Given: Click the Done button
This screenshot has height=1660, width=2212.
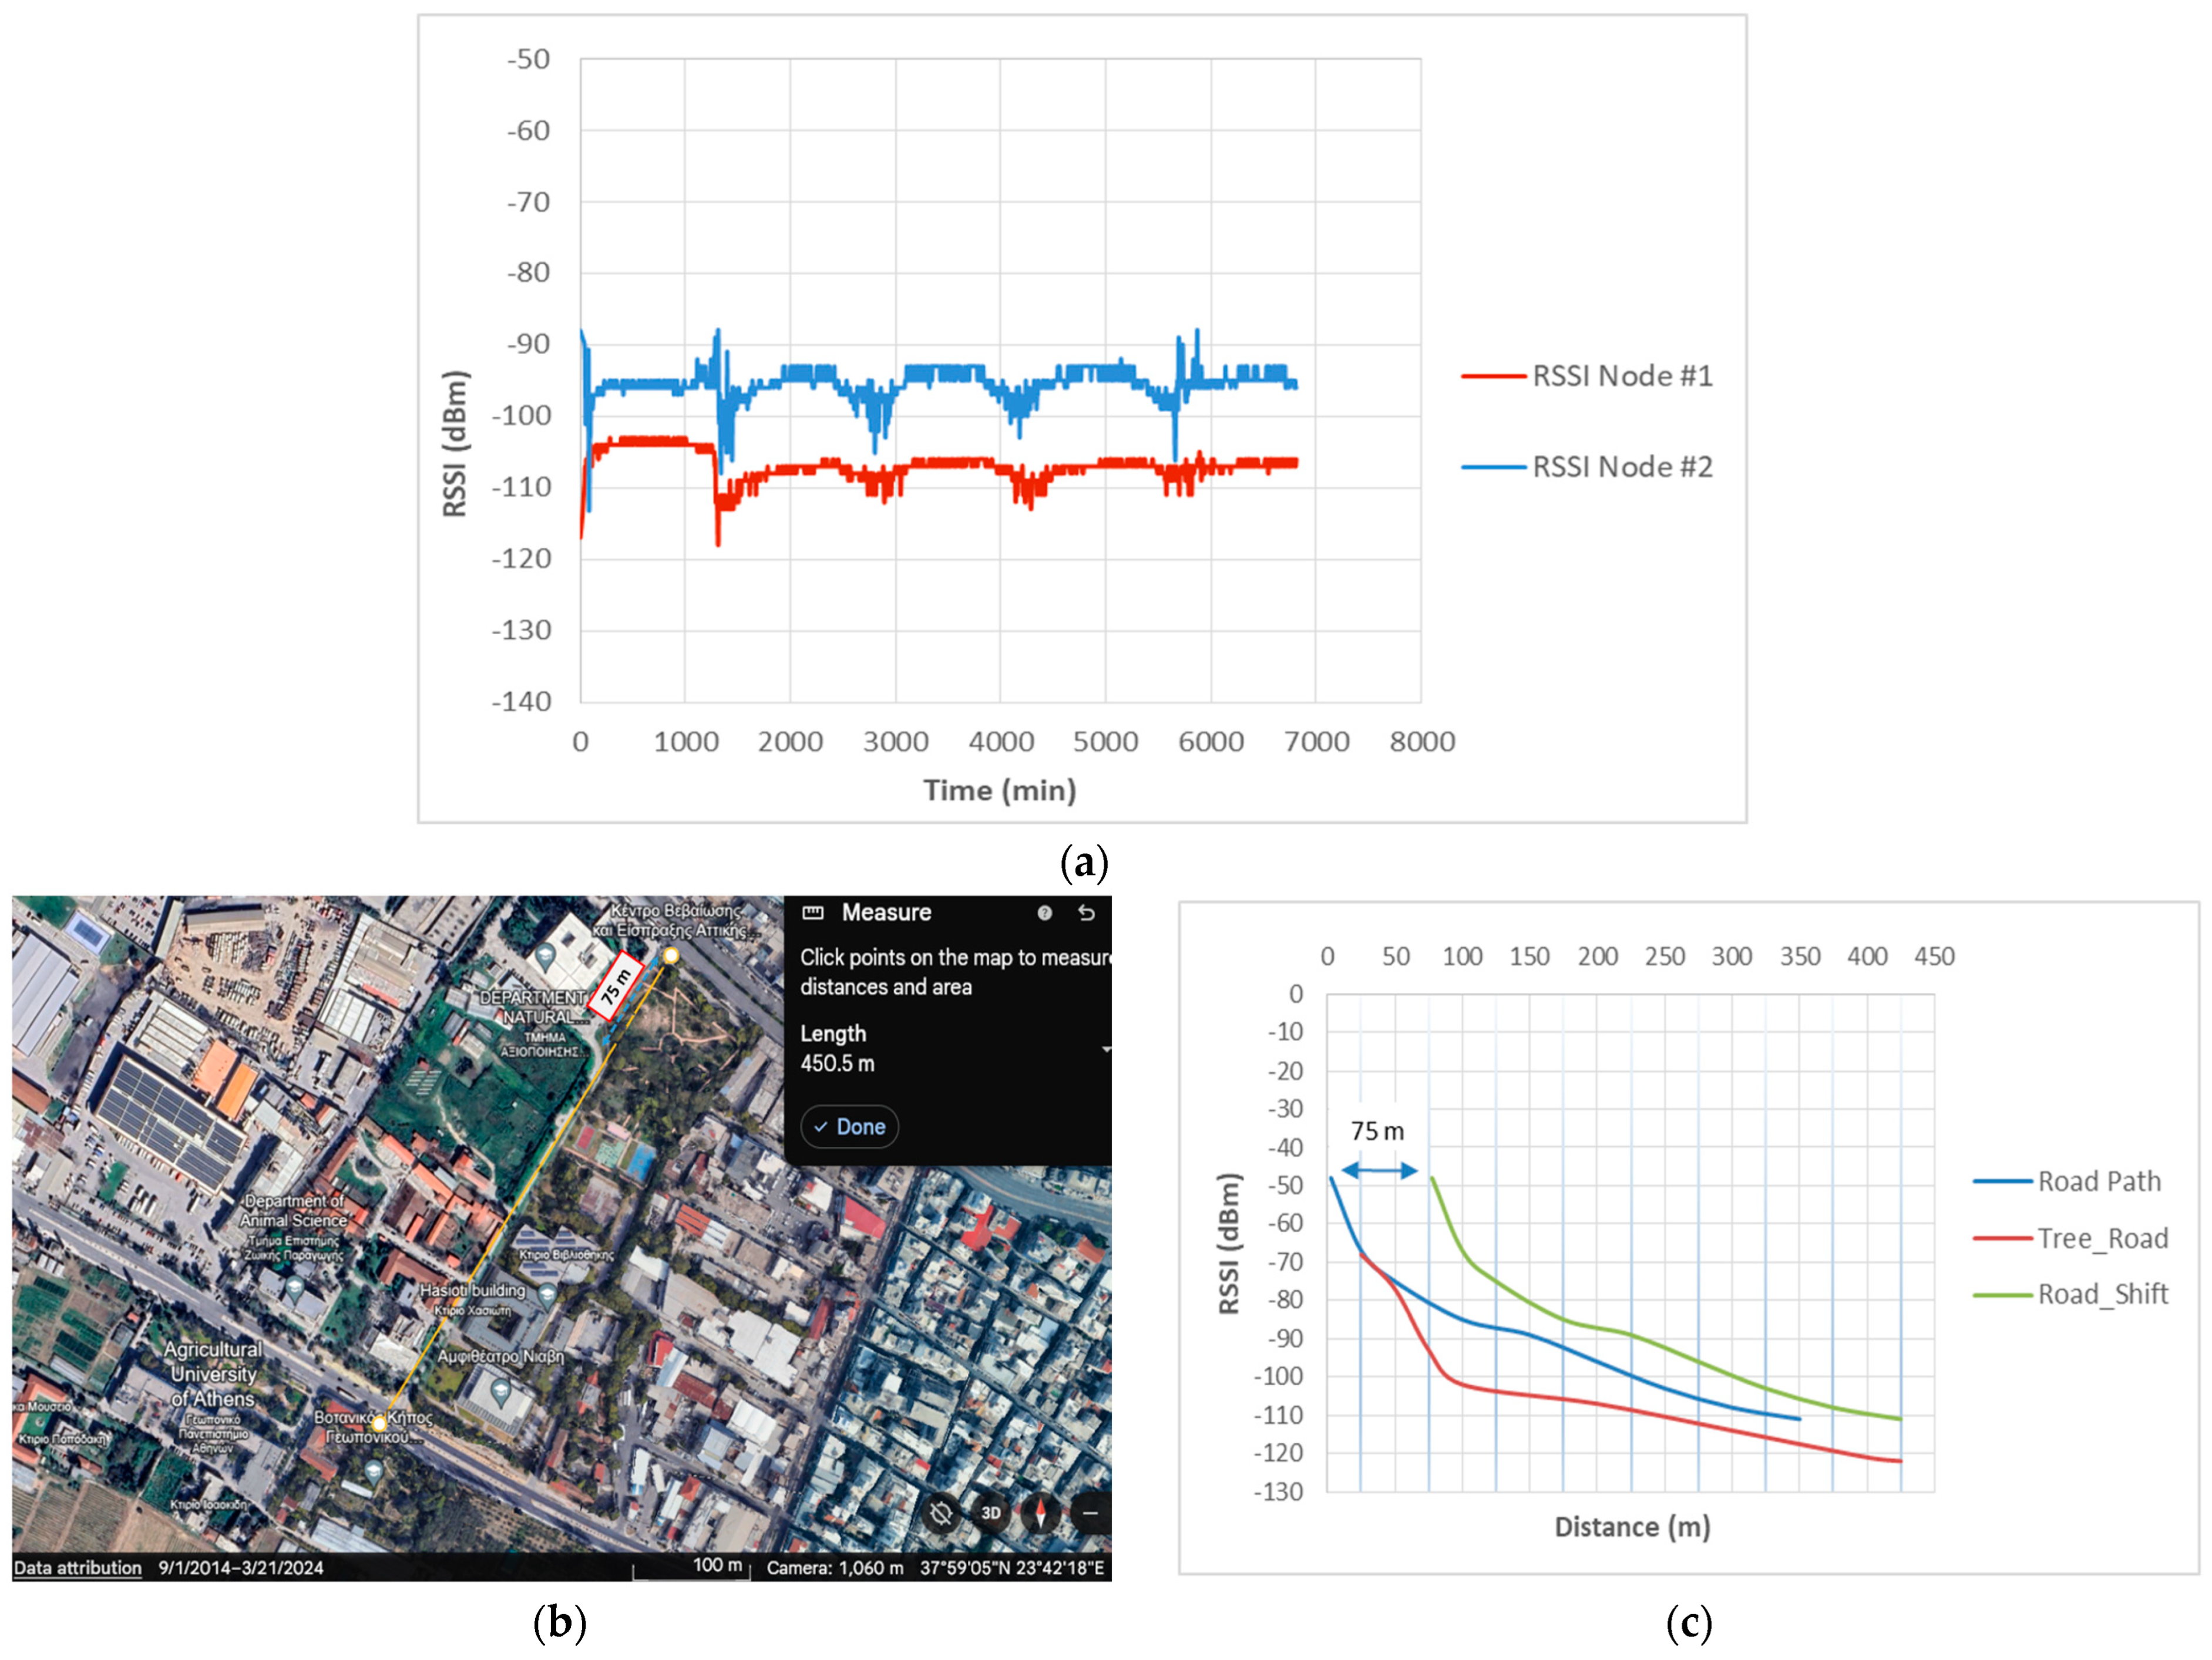Looking at the screenshot, I should 849,1126.
